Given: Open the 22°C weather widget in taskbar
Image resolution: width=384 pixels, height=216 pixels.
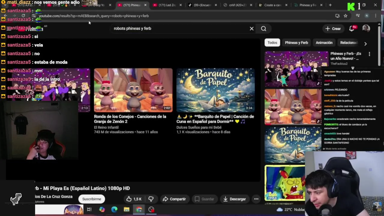Looking at the screenshot, I should 291,209.
